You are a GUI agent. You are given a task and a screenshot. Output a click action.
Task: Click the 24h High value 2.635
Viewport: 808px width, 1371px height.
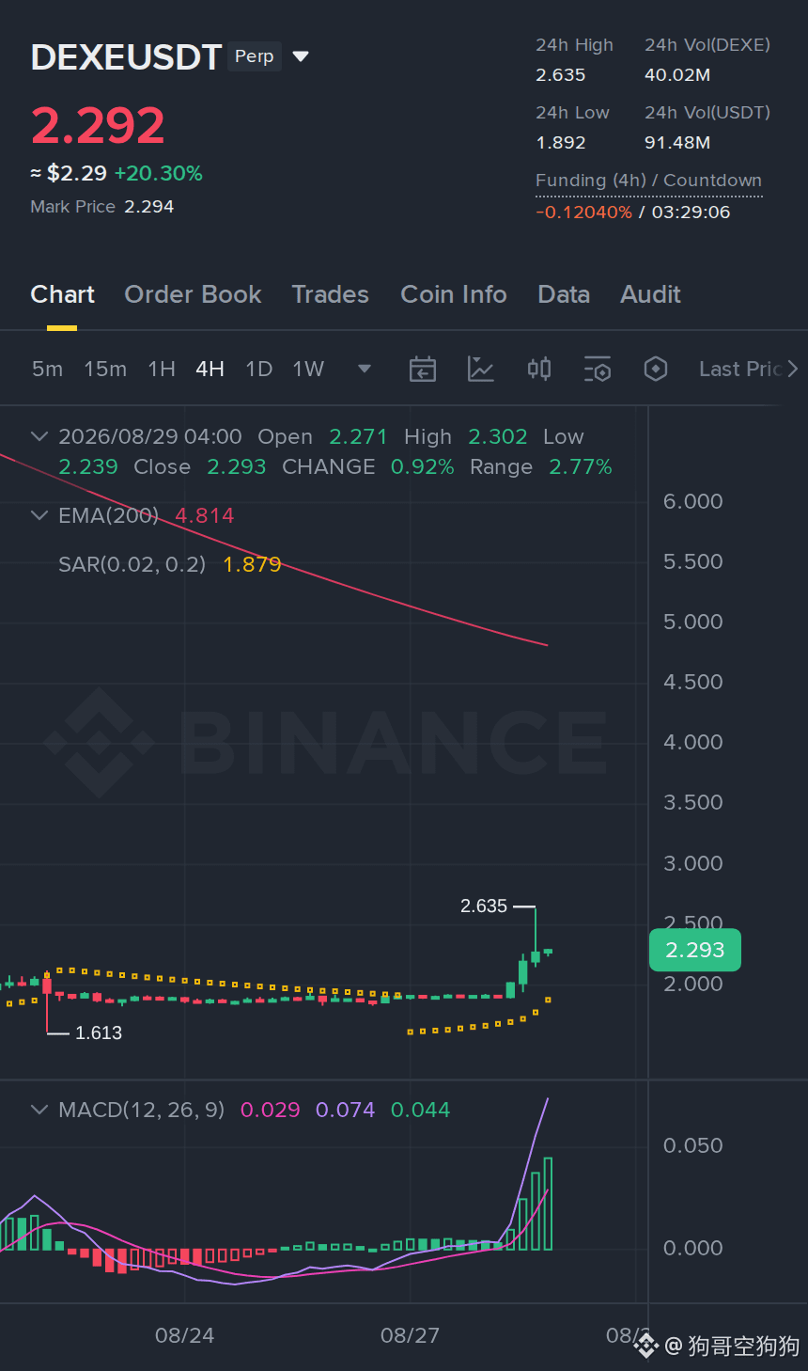561,75
